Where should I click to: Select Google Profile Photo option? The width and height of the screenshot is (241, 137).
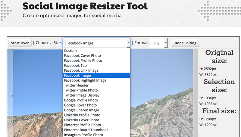click(96, 100)
